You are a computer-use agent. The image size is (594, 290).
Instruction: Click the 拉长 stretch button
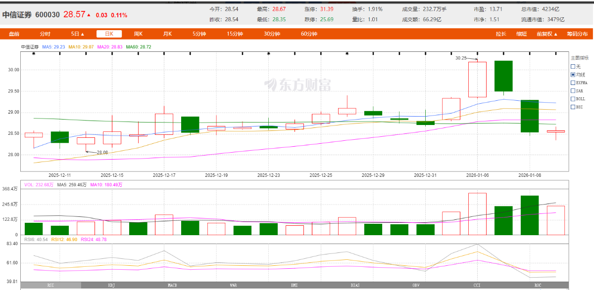tap(501, 34)
